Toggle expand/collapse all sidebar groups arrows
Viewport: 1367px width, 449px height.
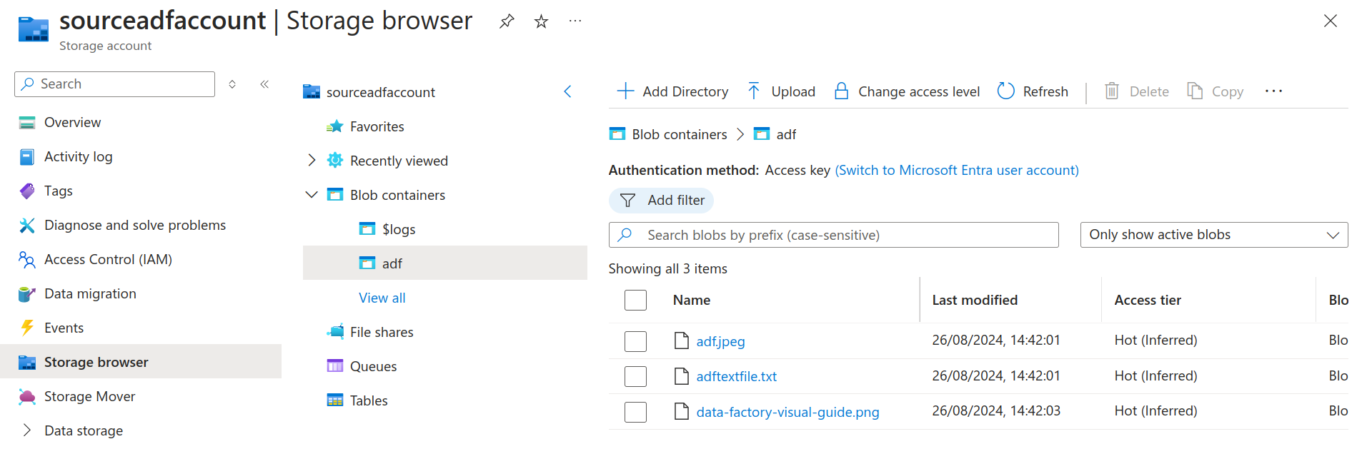232,84
